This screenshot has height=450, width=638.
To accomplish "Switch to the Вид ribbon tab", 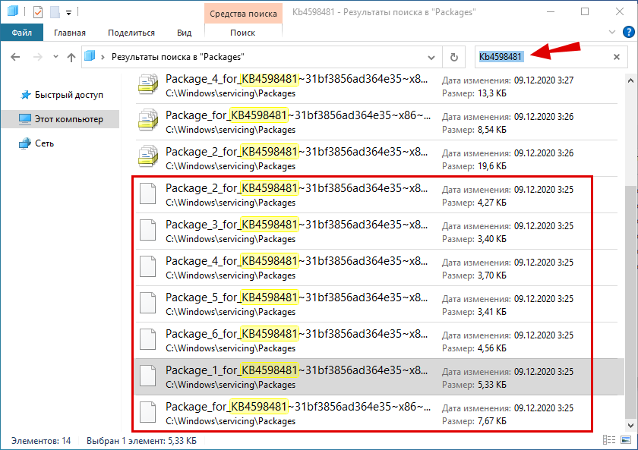I will click(184, 33).
